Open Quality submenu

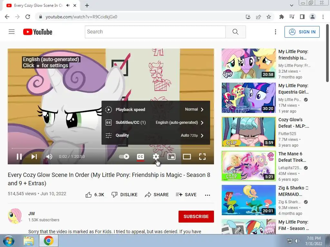click(x=156, y=135)
